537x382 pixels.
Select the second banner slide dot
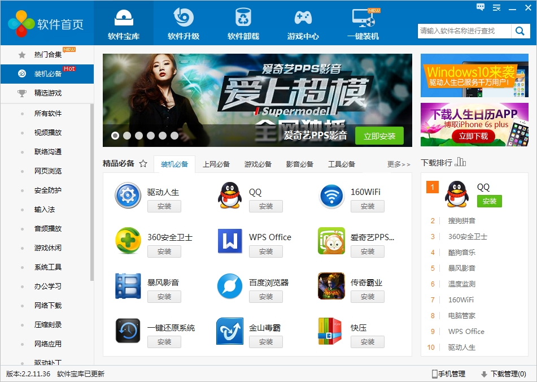[127, 136]
